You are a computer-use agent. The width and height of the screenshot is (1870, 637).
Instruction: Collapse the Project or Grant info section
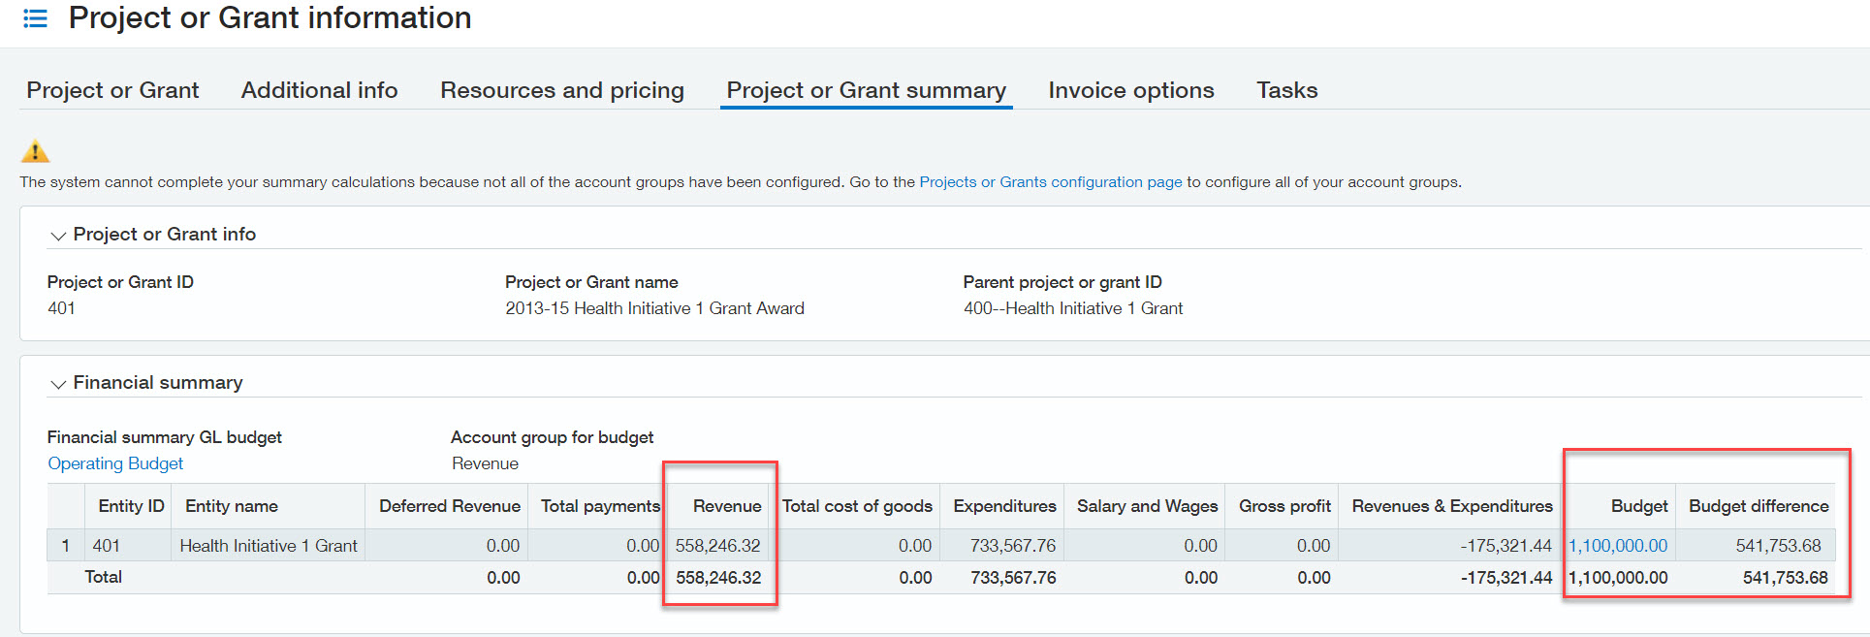pyautogui.click(x=58, y=236)
